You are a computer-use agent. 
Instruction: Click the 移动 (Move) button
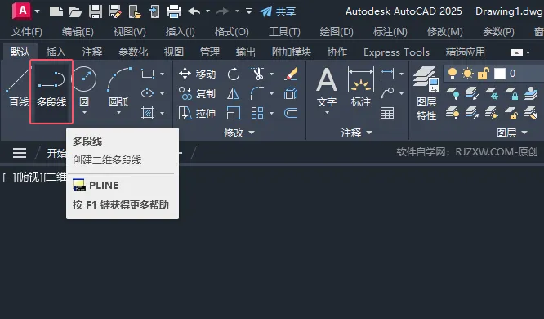[197, 74]
